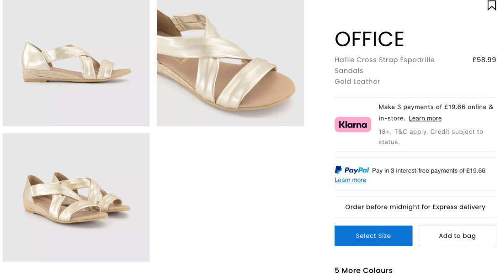Click Pay in 3 interest-free payments text
Screen dimensions: 500x274
[x=428, y=171]
